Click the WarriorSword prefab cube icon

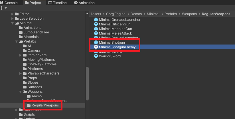click(96, 56)
